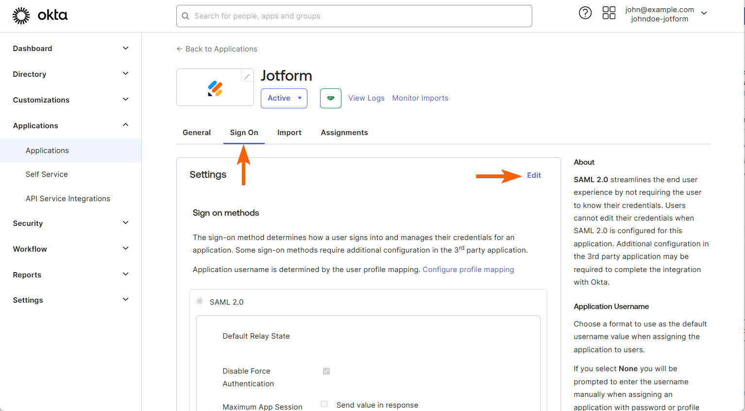Switch to the General tab
745x411 pixels.
point(197,133)
